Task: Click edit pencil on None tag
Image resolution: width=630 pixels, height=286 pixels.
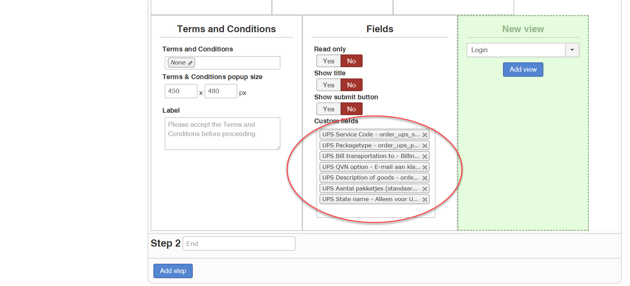Action: (190, 63)
